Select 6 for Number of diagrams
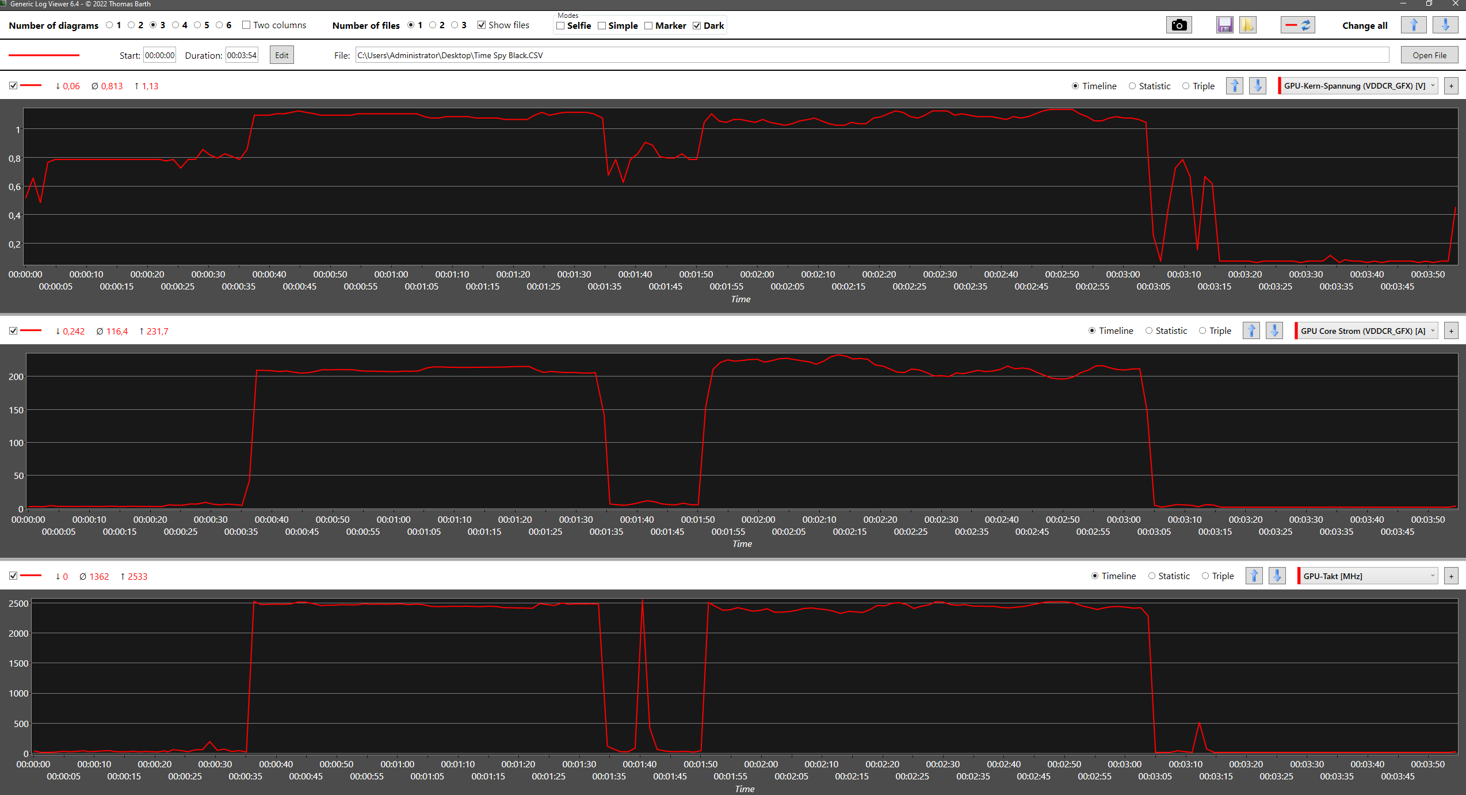Screen dimensions: 1466x795 219,25
